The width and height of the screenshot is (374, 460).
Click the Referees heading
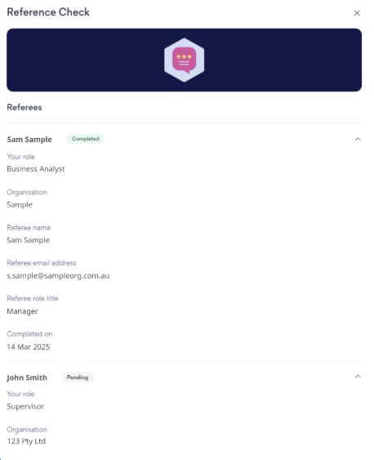point(24,107)
